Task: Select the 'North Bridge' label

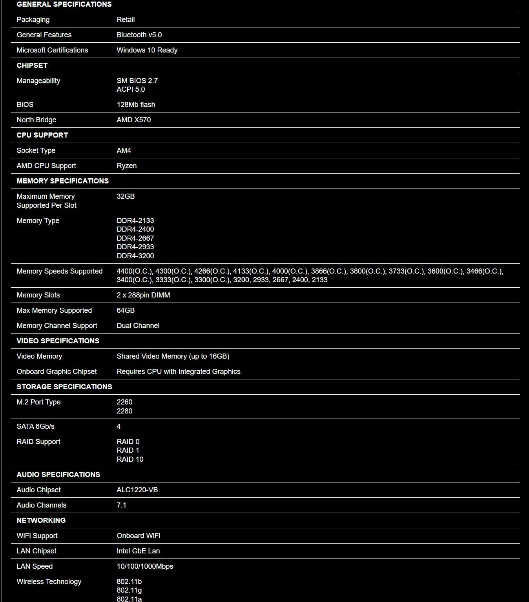Action: [x=36, y=120]
